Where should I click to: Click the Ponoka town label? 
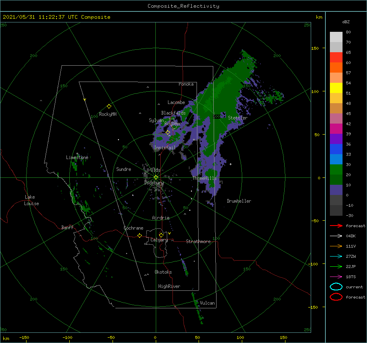tap(186, 84)
